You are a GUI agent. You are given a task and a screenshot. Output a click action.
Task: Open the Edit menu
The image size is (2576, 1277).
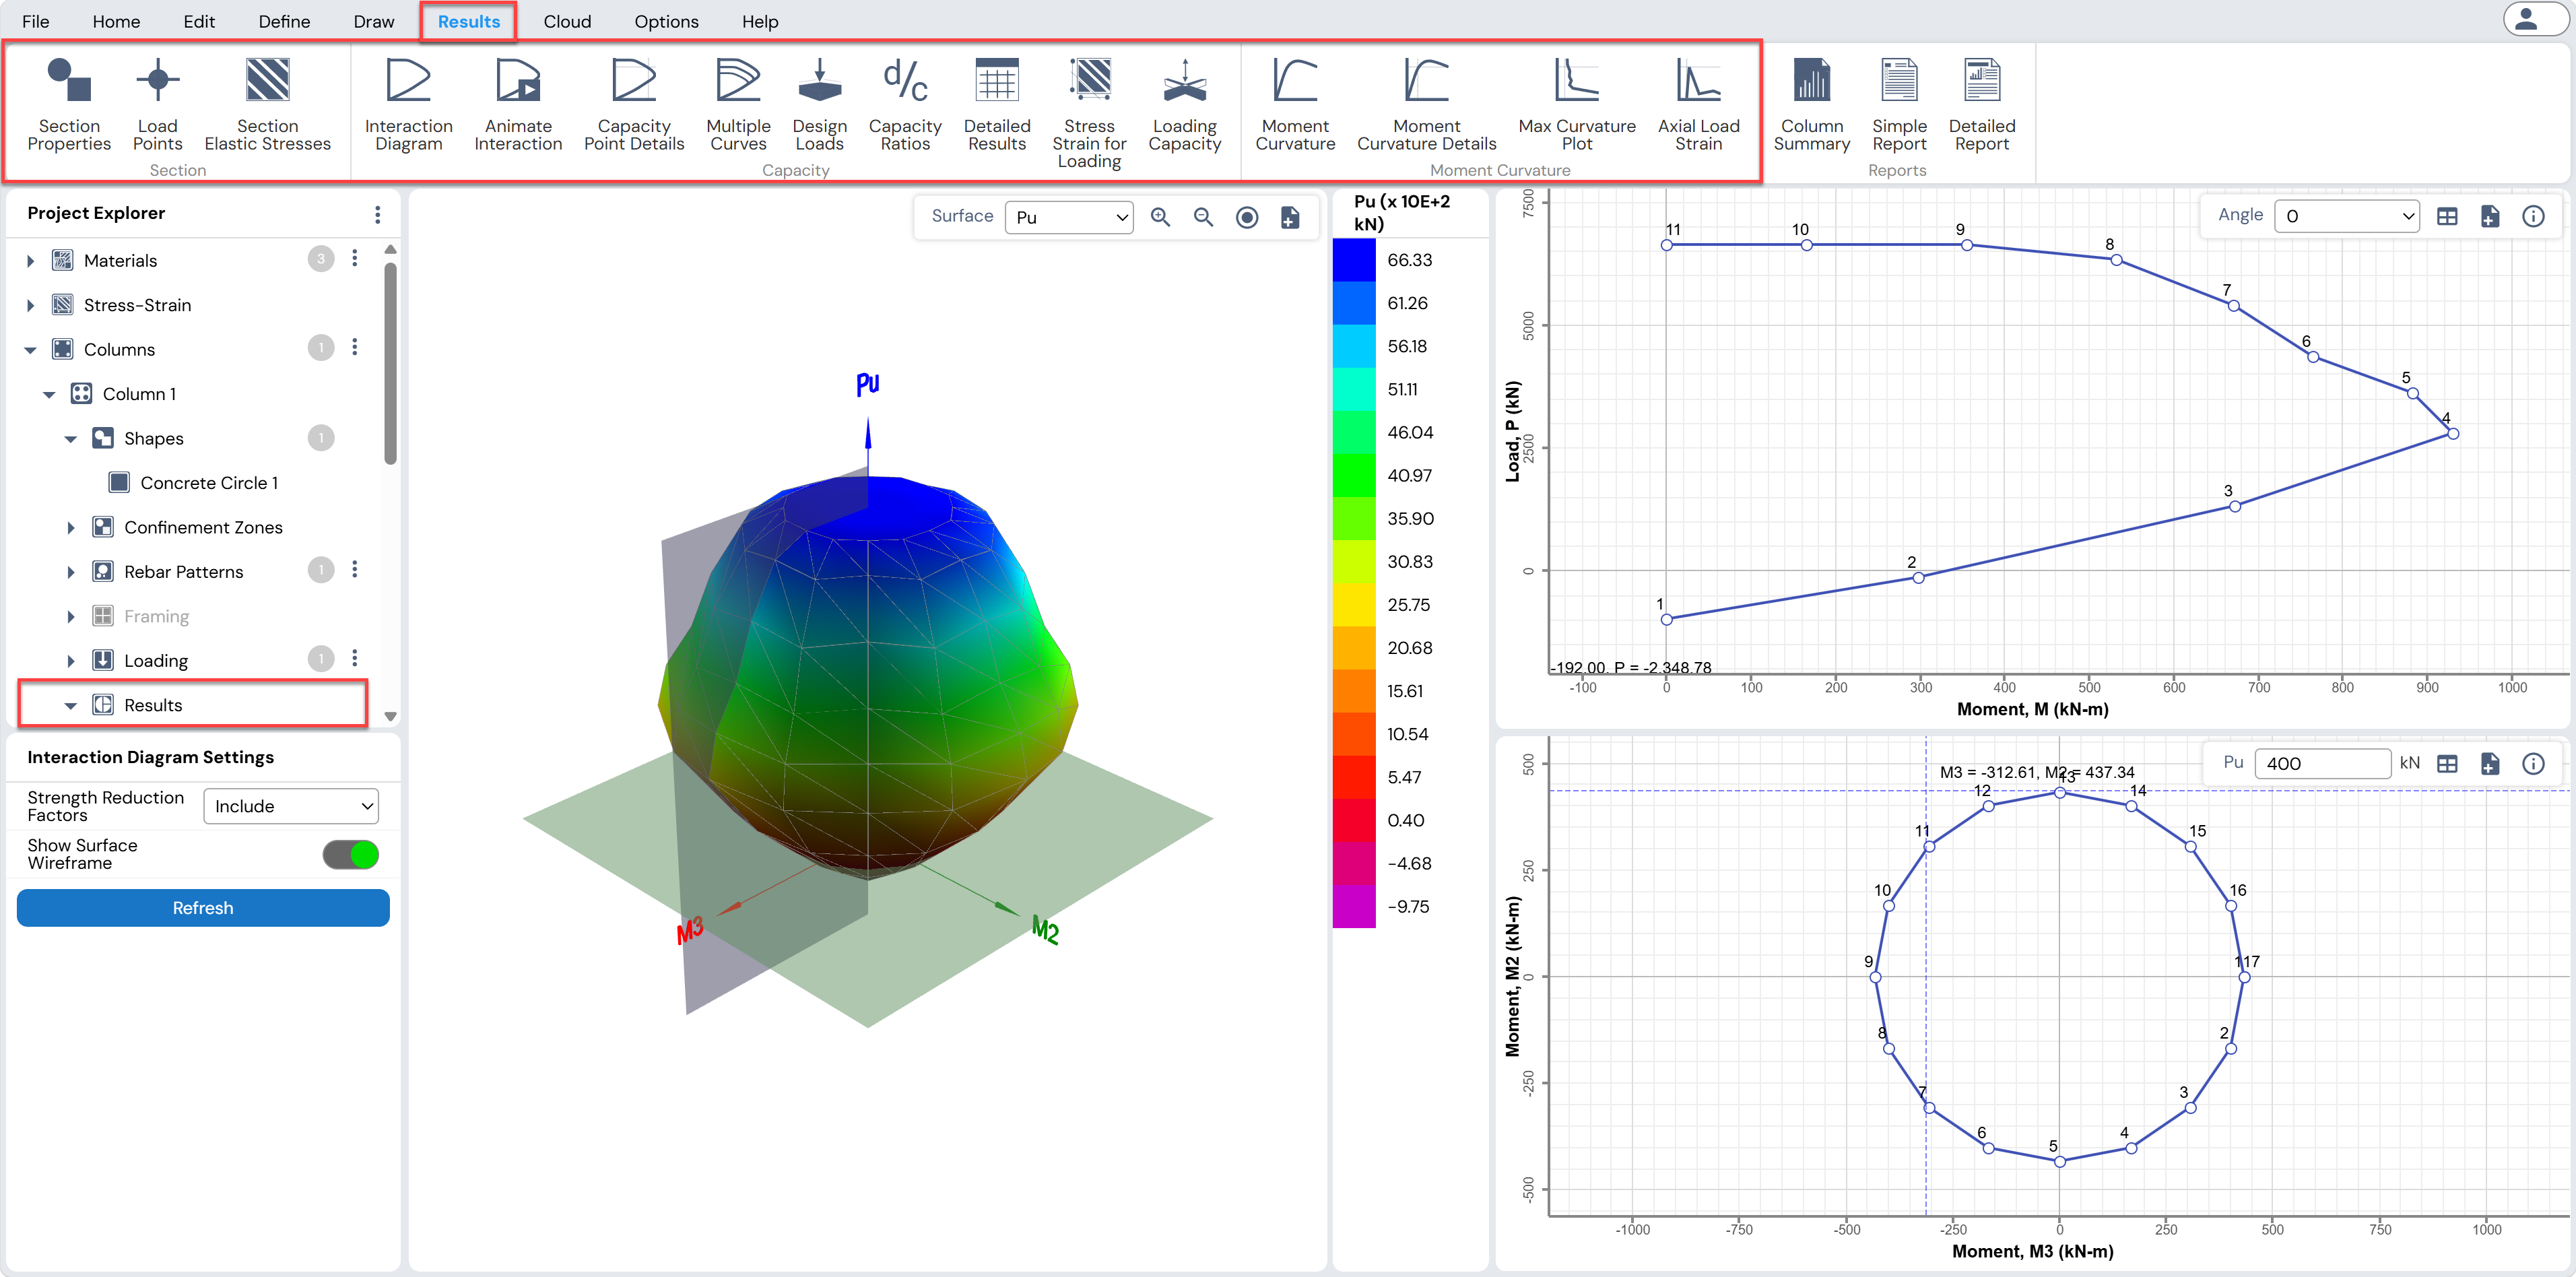(x=199, y=21)
